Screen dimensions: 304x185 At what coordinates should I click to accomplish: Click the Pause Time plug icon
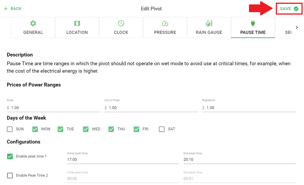tap(253, 23)
